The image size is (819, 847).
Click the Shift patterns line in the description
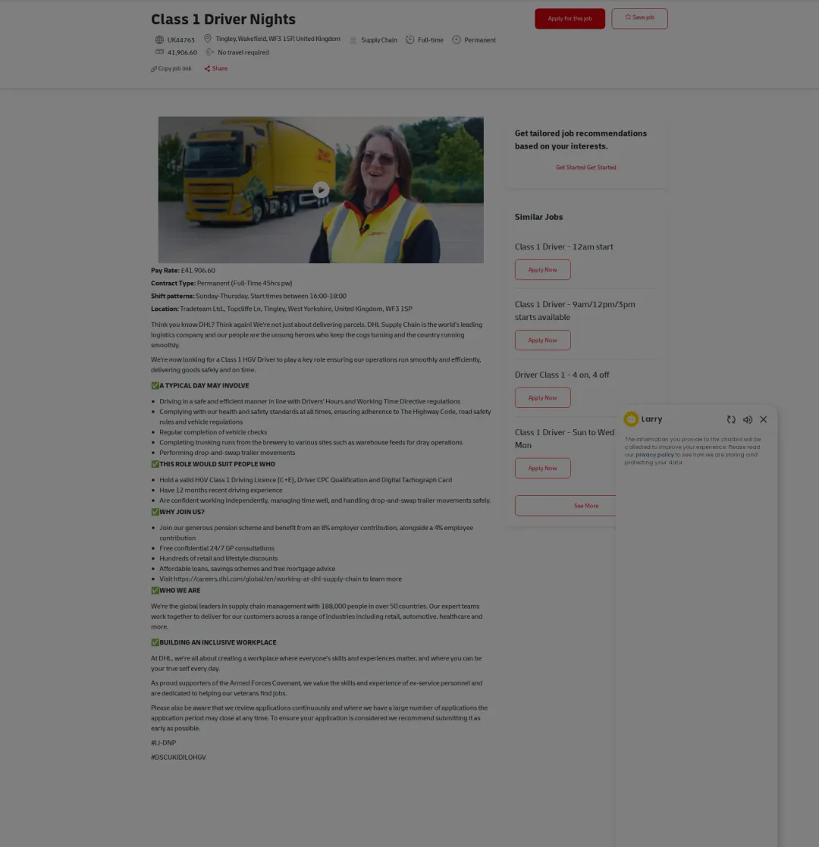pos(249,296)
